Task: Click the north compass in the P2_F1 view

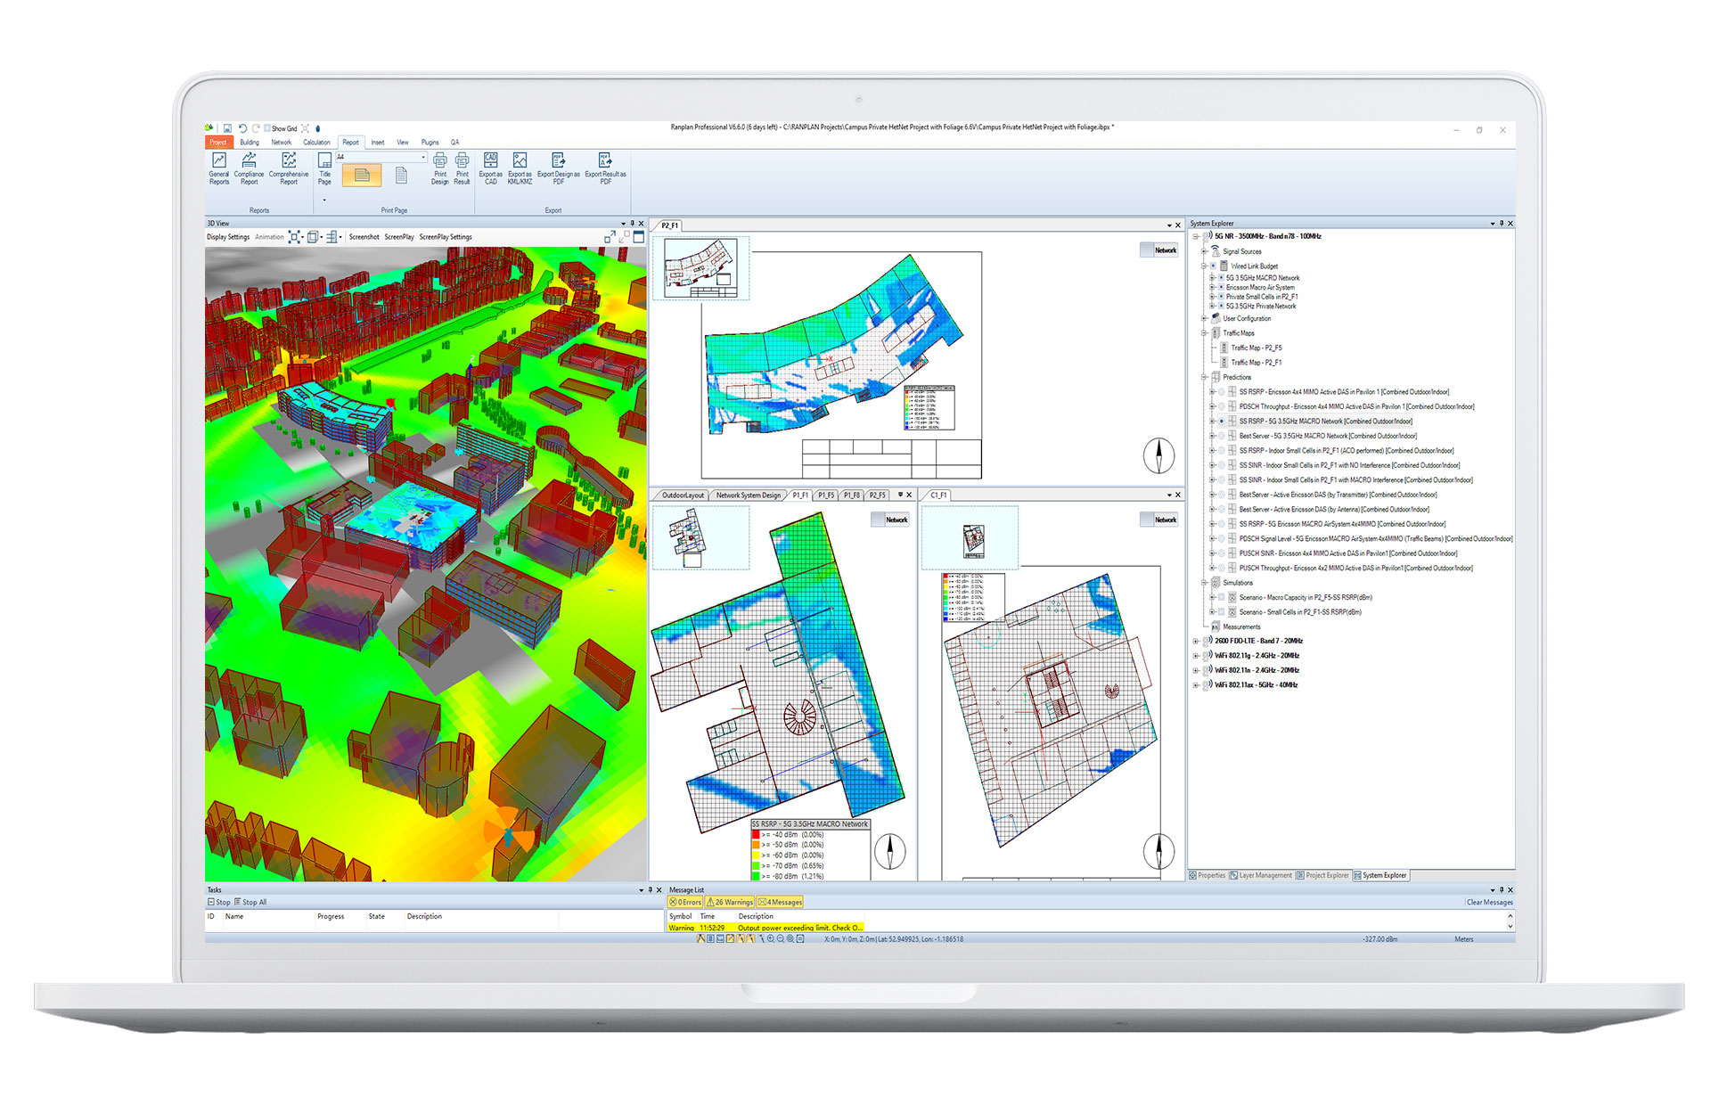Action: [x=1158, y=456]
